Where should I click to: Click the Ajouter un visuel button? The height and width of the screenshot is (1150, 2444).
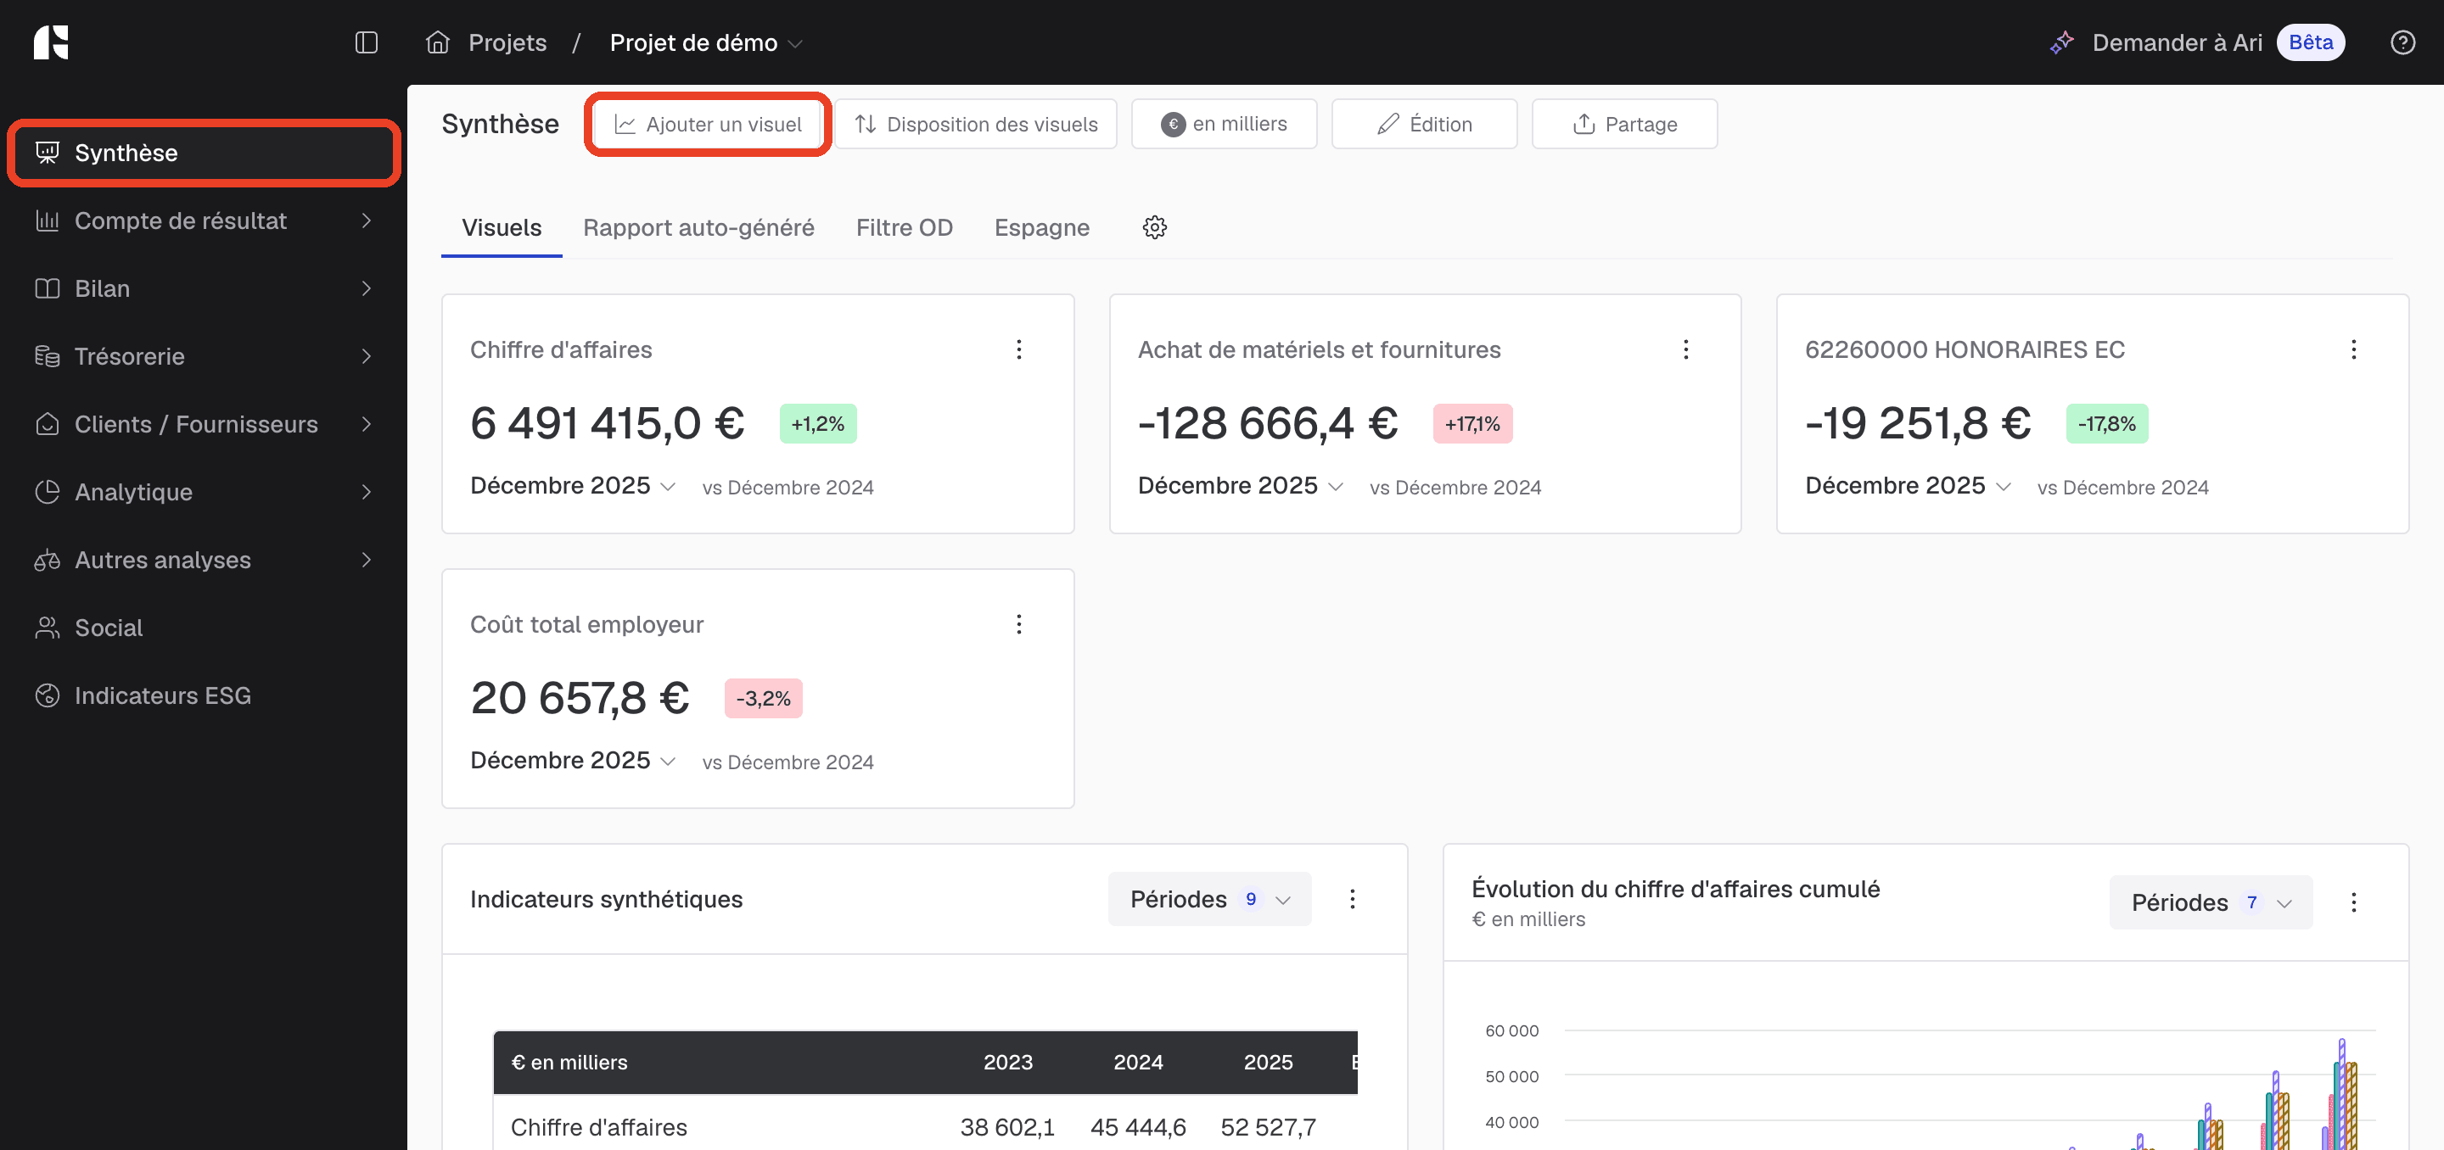[x=708, y=124]
